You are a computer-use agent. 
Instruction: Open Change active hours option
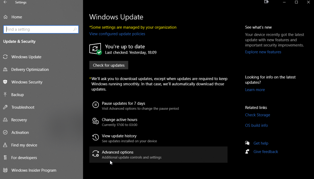[x=158, y=122]
